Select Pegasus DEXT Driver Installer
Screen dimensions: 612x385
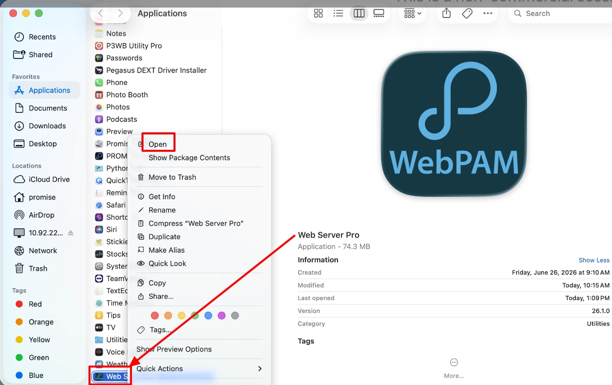click(156, 70)
